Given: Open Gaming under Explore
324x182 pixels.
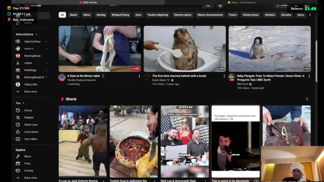Looking at the screenshot, I should 29,171.
